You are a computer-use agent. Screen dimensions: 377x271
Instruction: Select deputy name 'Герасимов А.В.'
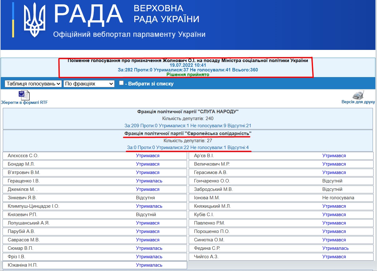(211, 172)
